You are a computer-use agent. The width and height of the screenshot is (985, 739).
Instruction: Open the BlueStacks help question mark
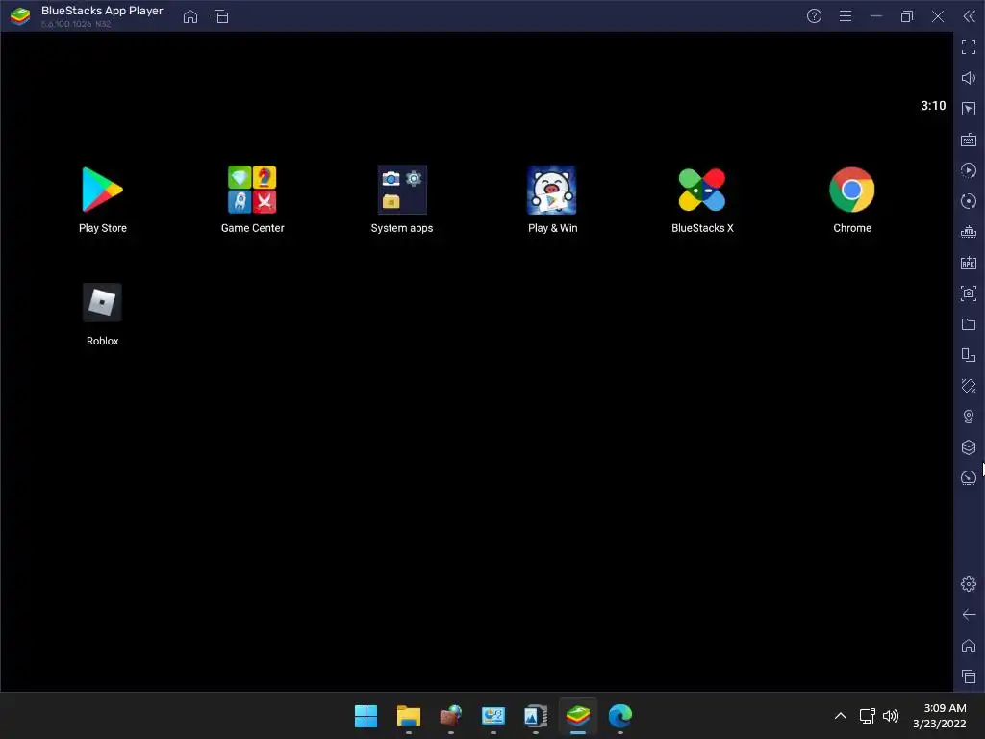(x=814, y=16)
